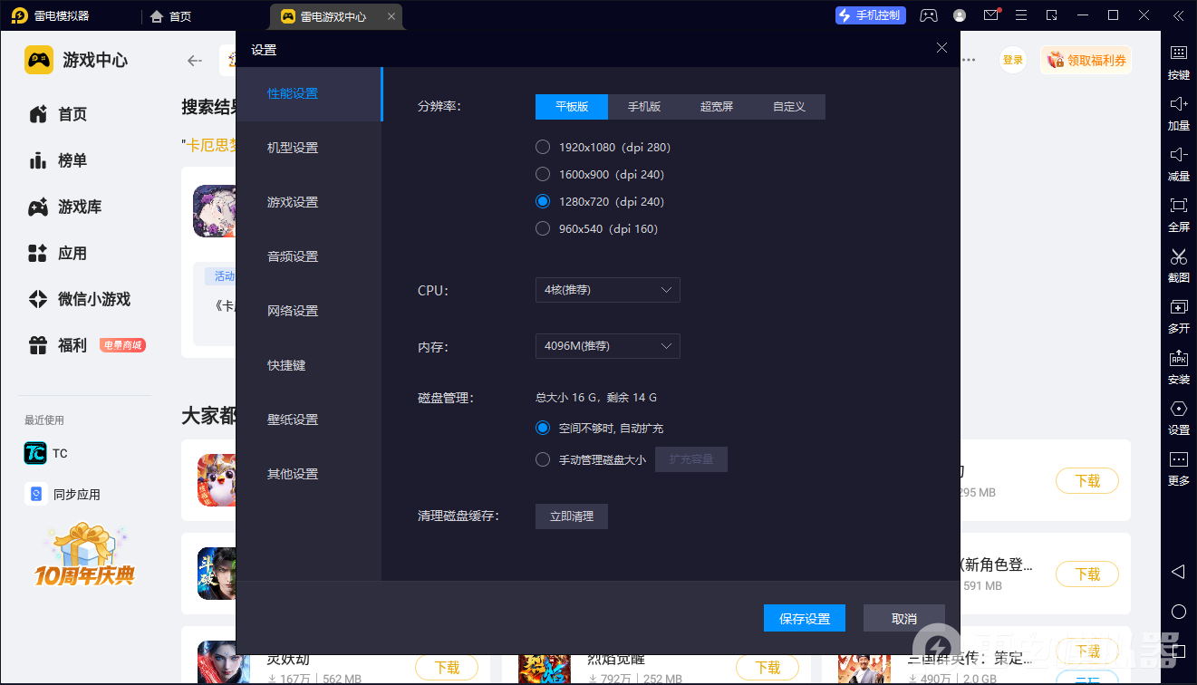This screenshot has height=685, width=1197.
Task: Select the 超宽屏 resolution tab
Action: click(717, 107)
